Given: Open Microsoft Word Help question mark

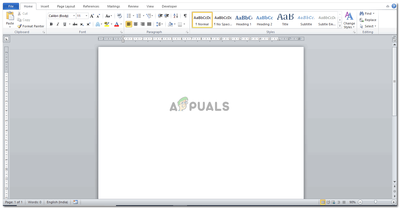Looking at the screenshot, I should 394,6.
